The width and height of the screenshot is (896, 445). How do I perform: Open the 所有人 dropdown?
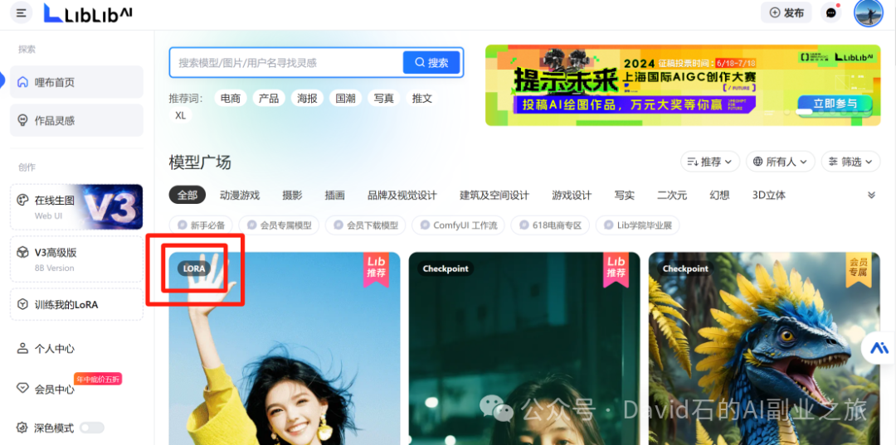780,162
